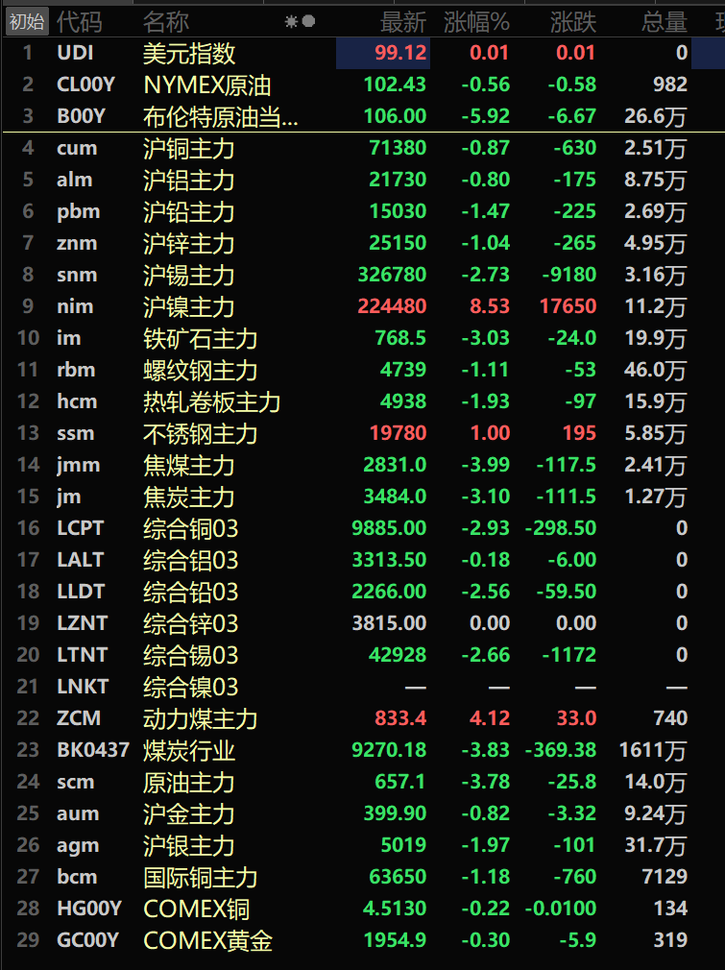Click price 25150 in 沪锌主力 row
This screenshot has height=970, width=725.
[398, 242]
